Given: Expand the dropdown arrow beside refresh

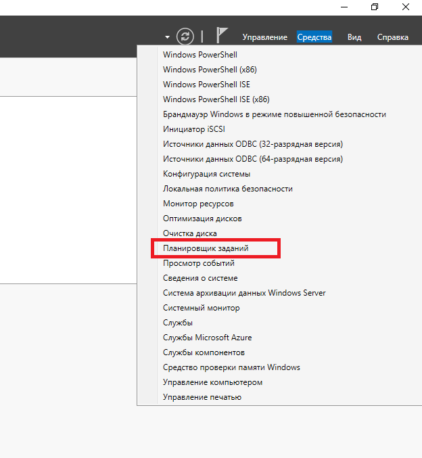Looking at the screenshot, I should pyautogui.click(x=167, y=37).
